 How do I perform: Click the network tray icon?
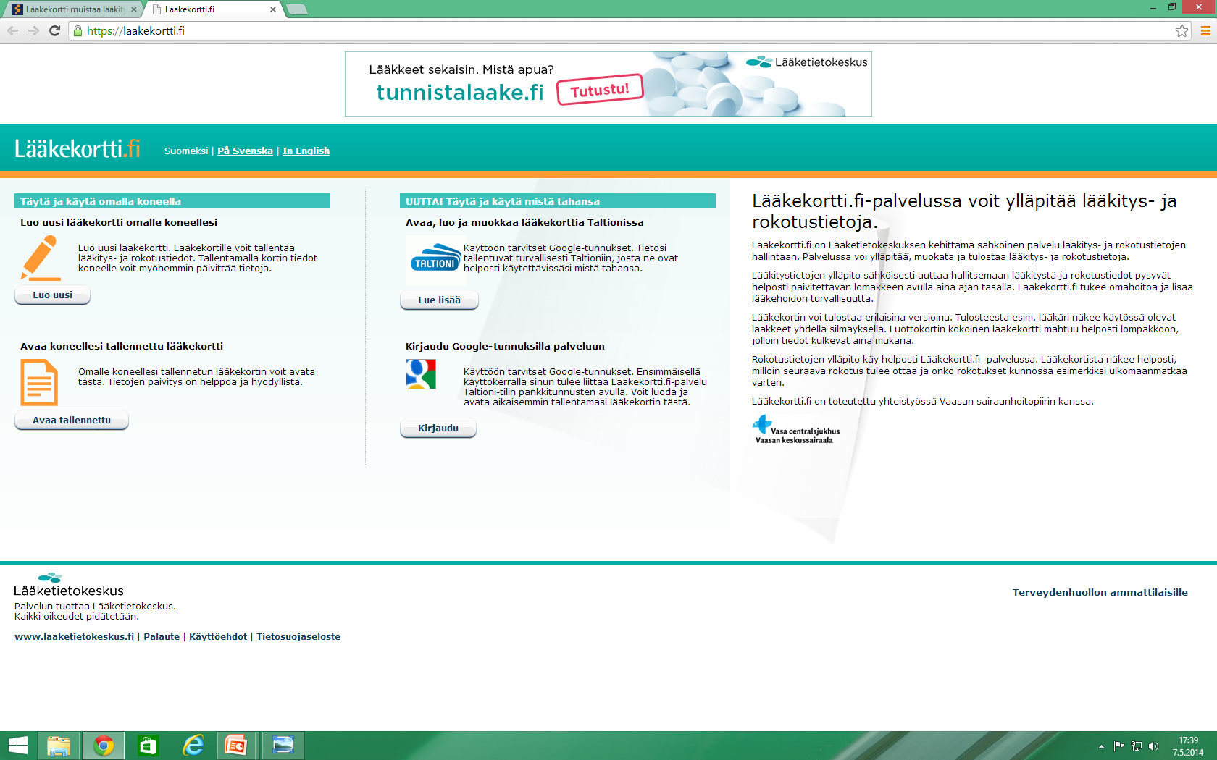click(x=1137, y=746)
